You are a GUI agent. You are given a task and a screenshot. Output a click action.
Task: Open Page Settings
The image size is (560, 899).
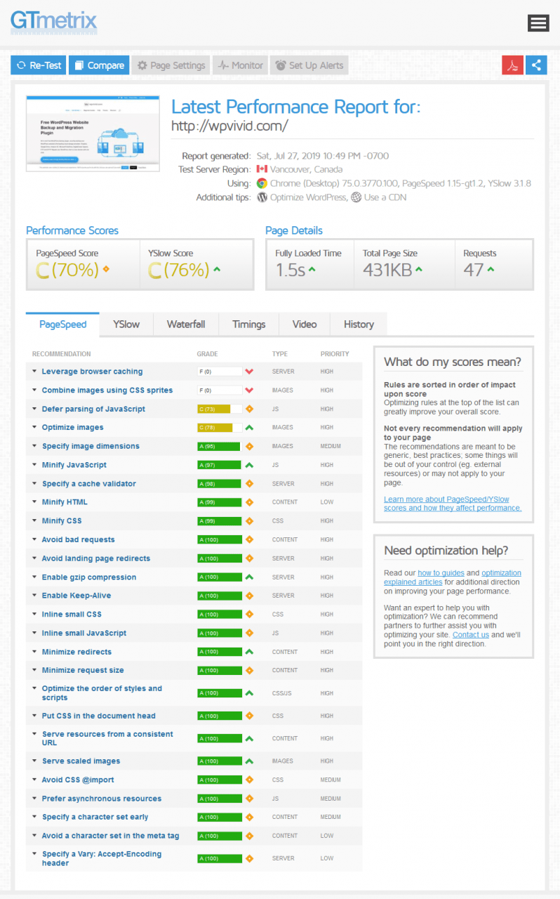171,65
